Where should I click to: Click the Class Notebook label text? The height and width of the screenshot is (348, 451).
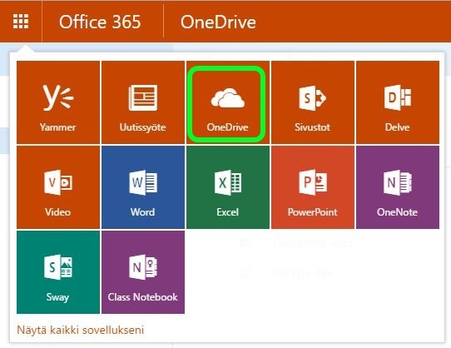tap(142, 296)
